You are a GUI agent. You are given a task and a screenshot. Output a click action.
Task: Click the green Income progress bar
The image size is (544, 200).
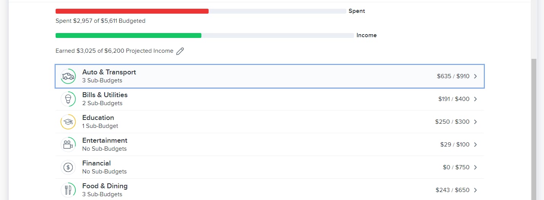[128, 36]
